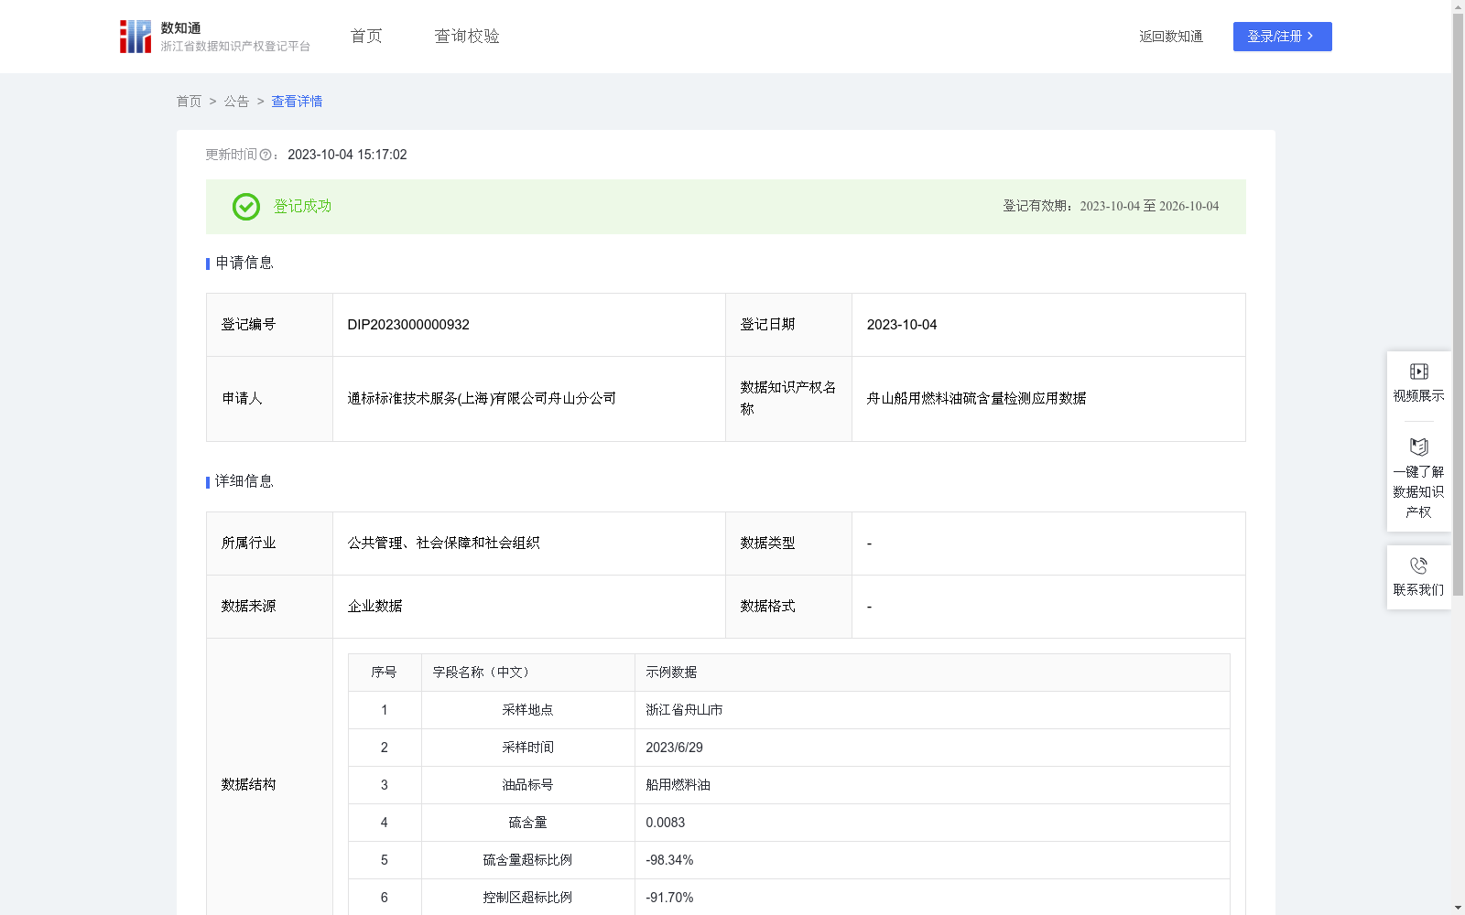Viewport: 1465px width, 915px height.
Task: Open the 查询校验 navigation tab
Action: pyautogui.click(x=467, y=37)
